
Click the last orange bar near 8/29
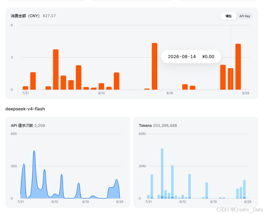238,67
